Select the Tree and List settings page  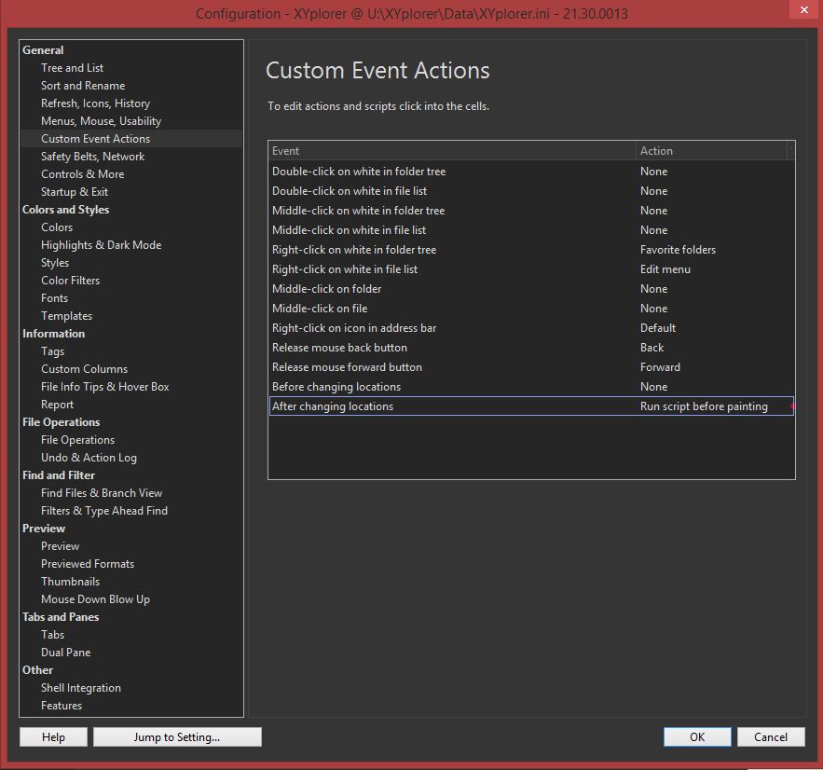72,67
